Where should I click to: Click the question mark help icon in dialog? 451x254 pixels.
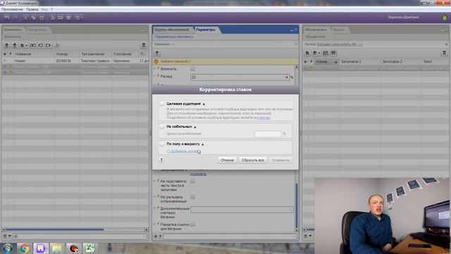[x=161, y=160]
